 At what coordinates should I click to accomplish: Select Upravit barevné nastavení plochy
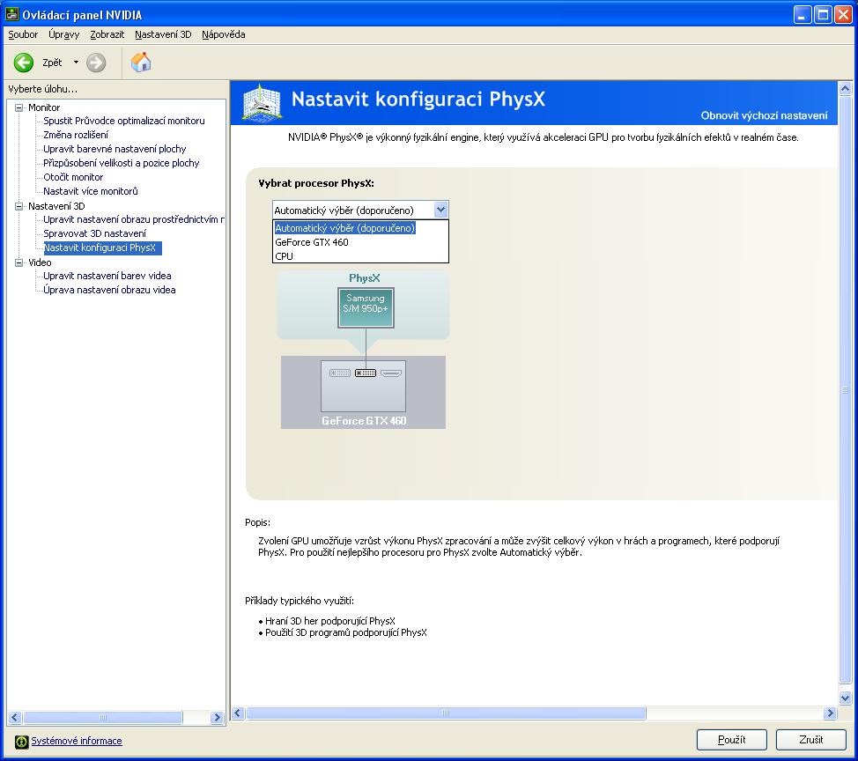point(115,149)
